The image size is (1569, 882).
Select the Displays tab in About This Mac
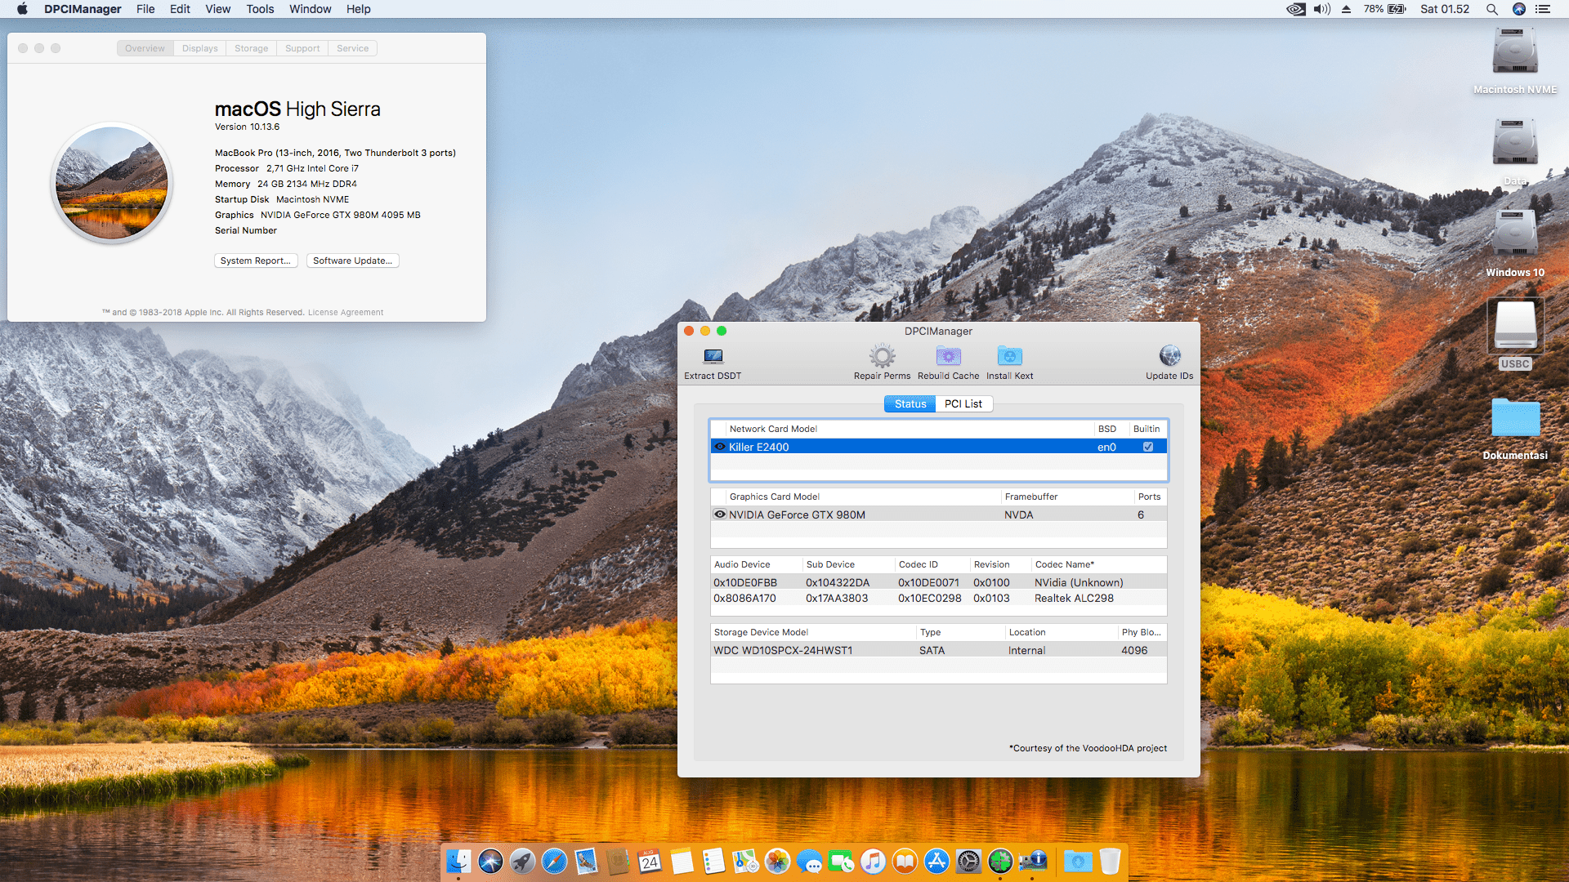[x=199, y=48]
